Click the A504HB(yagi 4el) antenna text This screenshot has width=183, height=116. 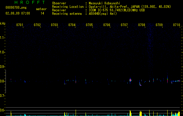click(x=103, y=14)
